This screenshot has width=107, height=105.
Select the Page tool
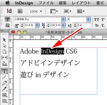point(4,52)
